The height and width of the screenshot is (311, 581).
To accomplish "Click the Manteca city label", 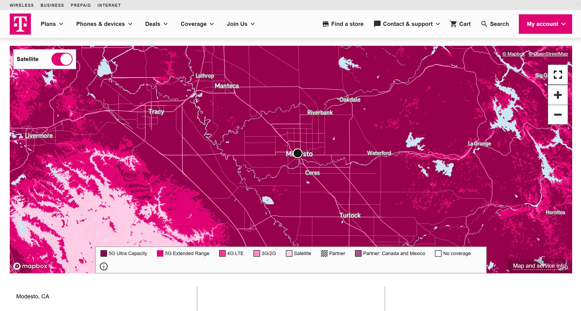I will pyautogui.click(x=227, y=86).
